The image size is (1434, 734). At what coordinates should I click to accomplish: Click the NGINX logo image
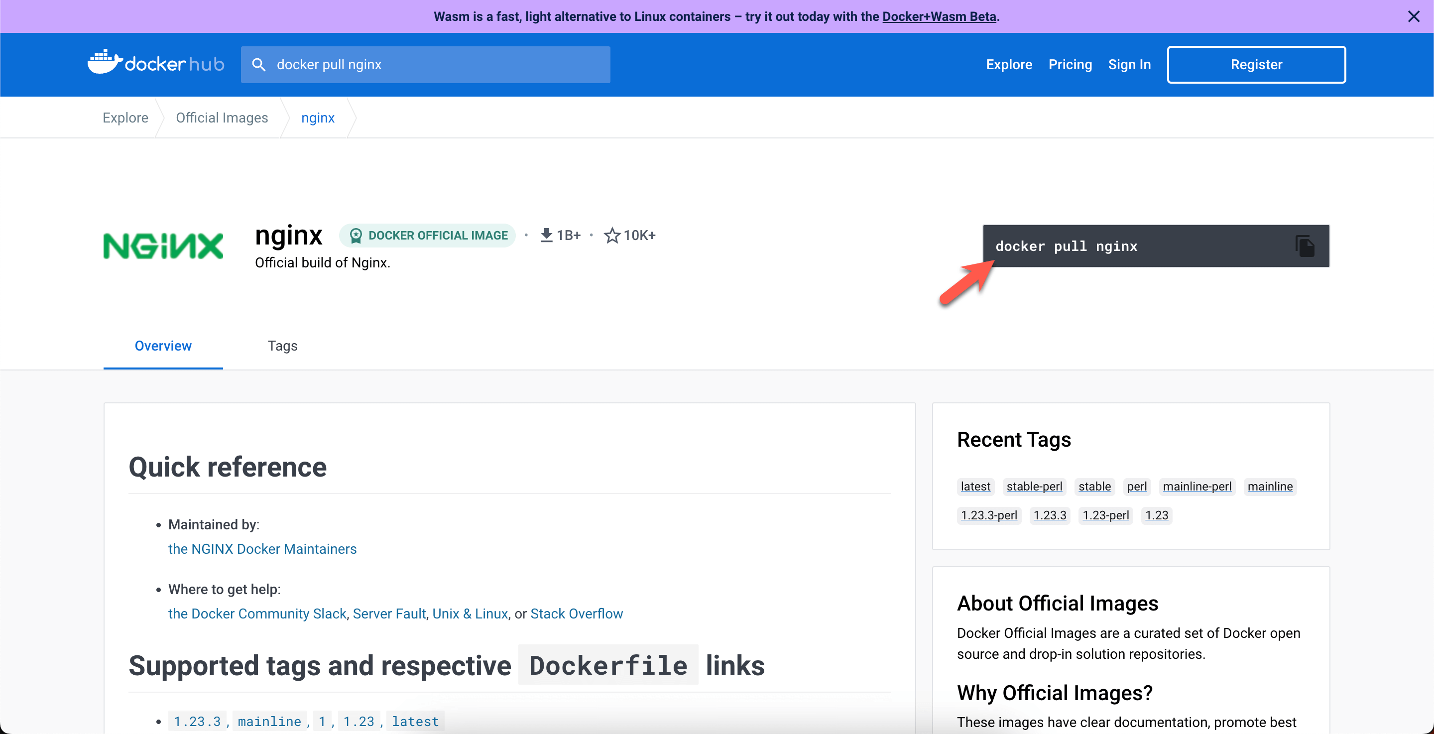point(162,245)
